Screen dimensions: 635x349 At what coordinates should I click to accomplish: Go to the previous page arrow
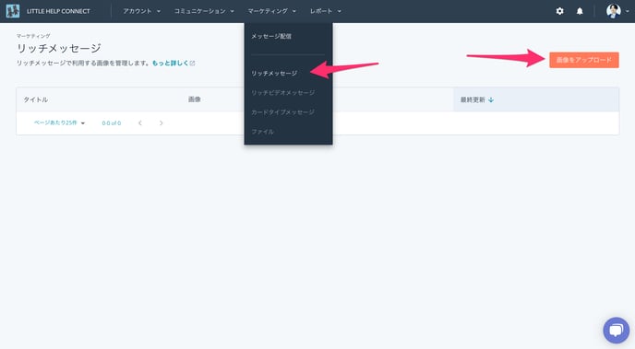140,122
